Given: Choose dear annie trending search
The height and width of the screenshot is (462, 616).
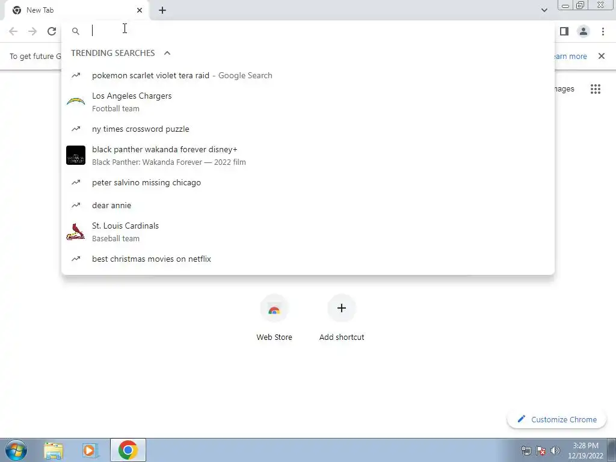Looking at the screenshot, I should (308, 205).
